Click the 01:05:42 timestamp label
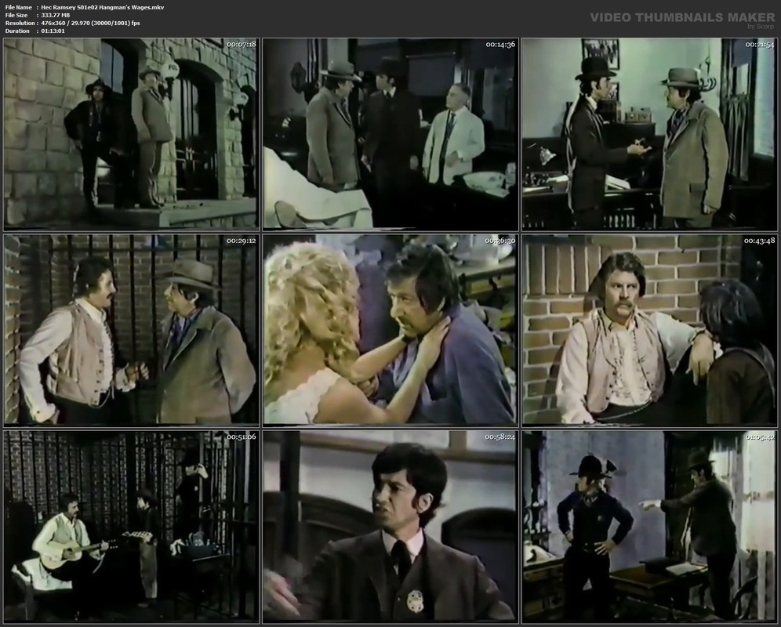This screenshot has height=627, width=781. [760, 437]
